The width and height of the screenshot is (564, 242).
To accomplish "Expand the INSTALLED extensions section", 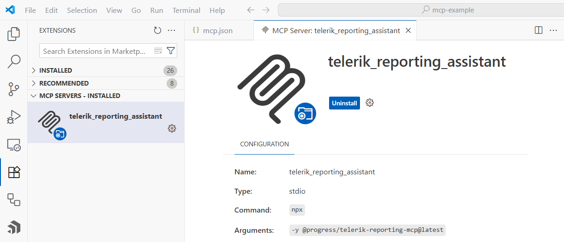I will 106,70.
